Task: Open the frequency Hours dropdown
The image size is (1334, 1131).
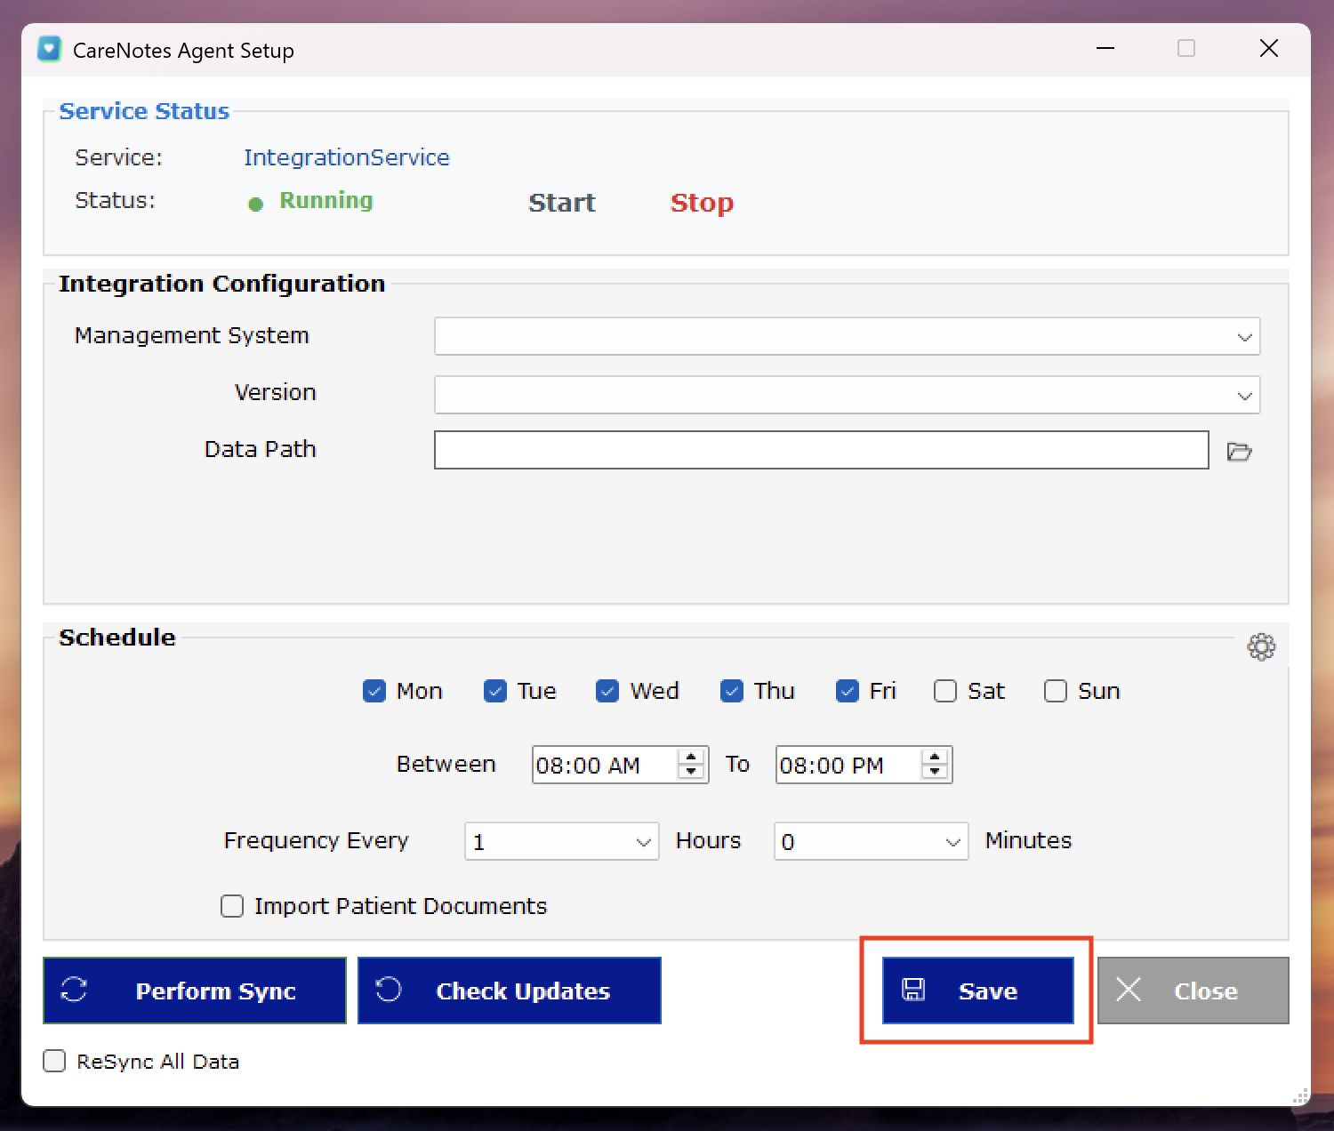Action: pyautogui.click(x=561, y=841)
